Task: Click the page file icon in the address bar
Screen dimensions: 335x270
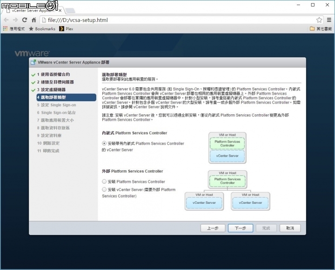Action: click(x=44, y=20)
